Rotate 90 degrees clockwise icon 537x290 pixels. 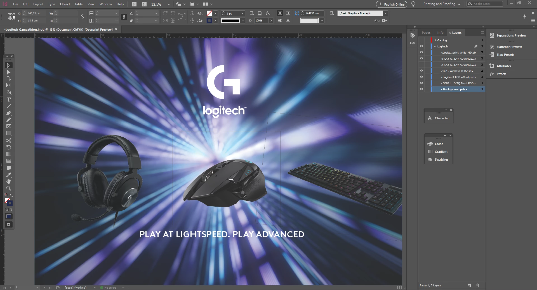(x=165, y=13)
